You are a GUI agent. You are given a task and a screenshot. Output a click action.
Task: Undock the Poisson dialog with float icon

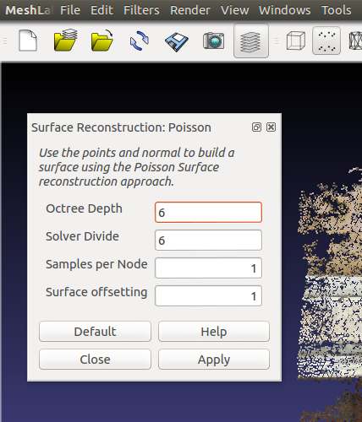point(256,127)
